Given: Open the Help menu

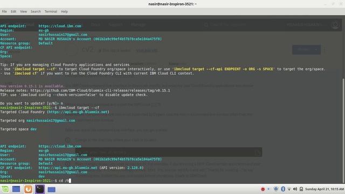Looking at the screenshot, I should pos(64,11).
